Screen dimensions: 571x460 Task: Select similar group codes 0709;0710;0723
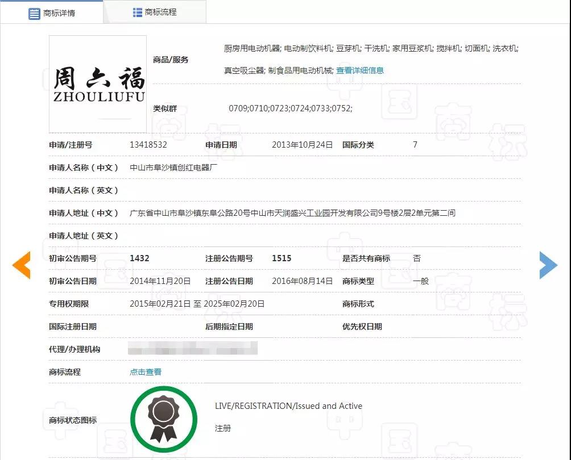[290, 108]
